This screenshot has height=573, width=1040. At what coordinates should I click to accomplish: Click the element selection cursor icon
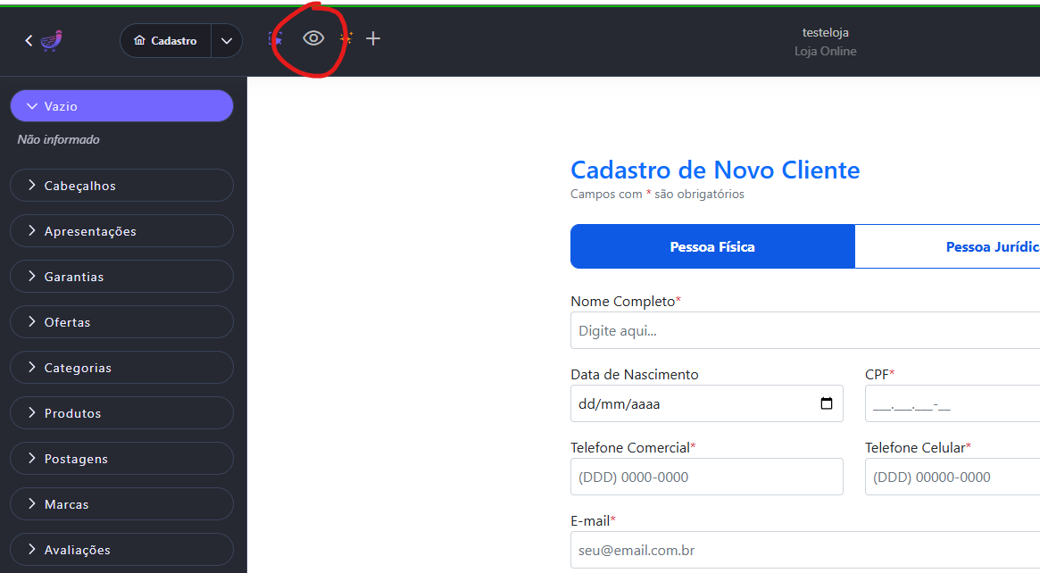(276, 39)
